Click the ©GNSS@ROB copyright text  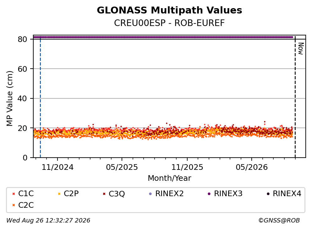coord(279,221)
